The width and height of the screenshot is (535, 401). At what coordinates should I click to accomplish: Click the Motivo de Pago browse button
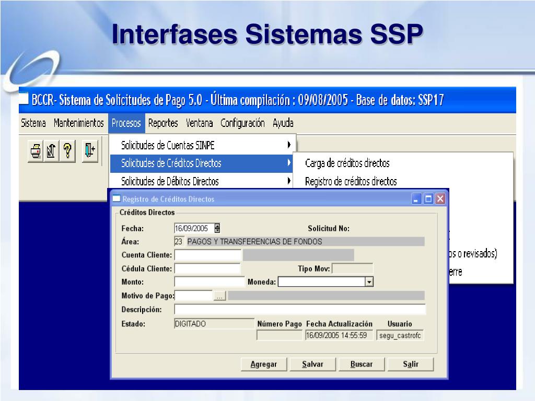[x=220, y=296]
